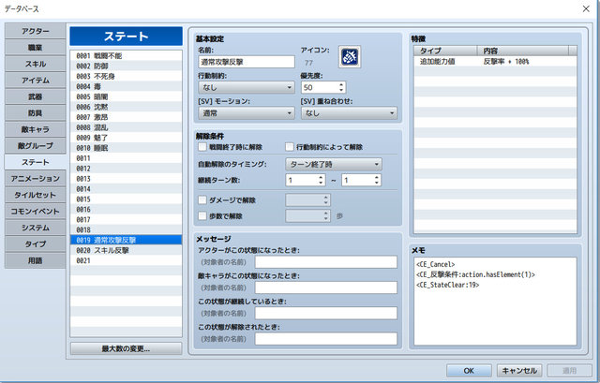The image size is (600, 383).
Task: Select state 0020 スキル反撃
Action: coord(126,250)
